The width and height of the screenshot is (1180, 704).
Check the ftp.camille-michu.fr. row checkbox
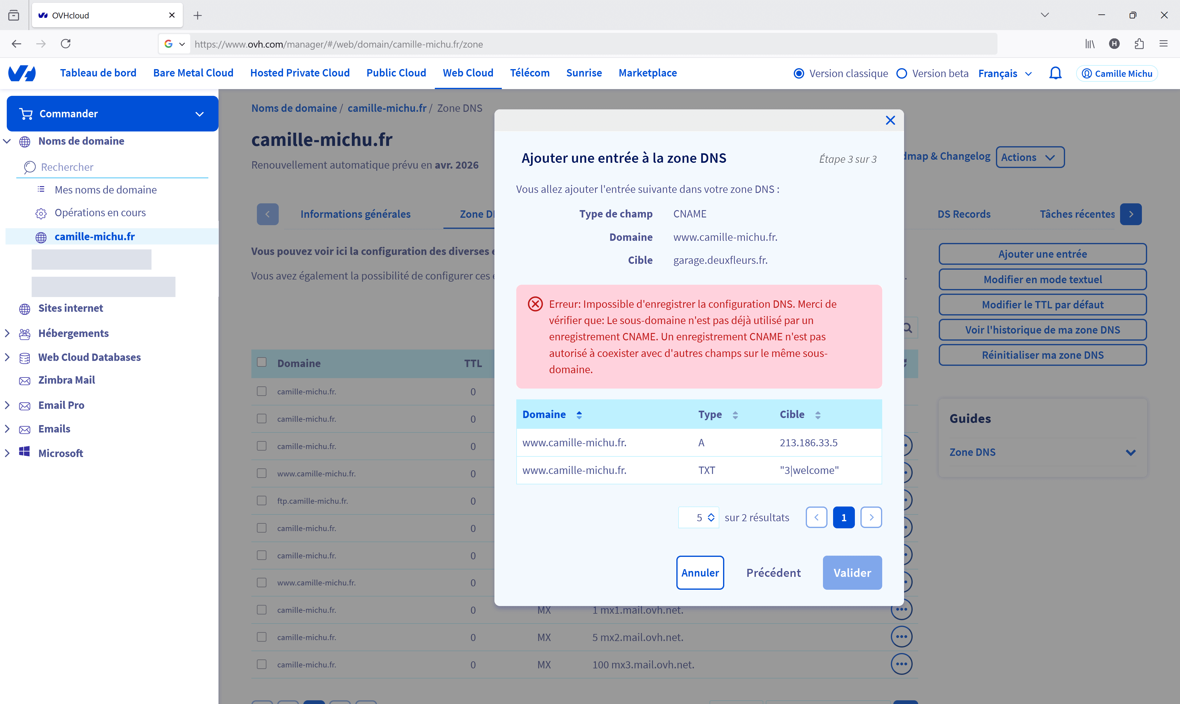[x=262, y=501]
